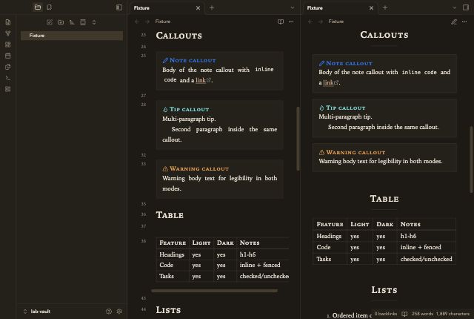The width and height of the screenshot is (474, 319).
Task: Follow the link in the reading view Note callout
Action: coord(328,82)
